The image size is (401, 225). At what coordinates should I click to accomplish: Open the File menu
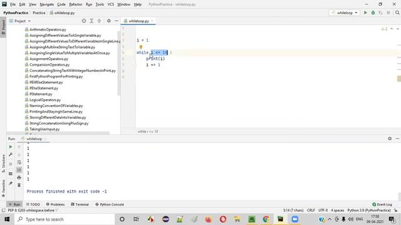13,4
